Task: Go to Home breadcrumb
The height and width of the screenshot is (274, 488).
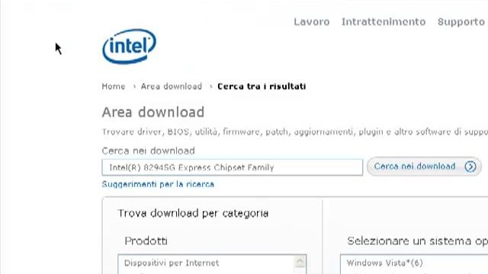Action: click(x=114, y=86)
